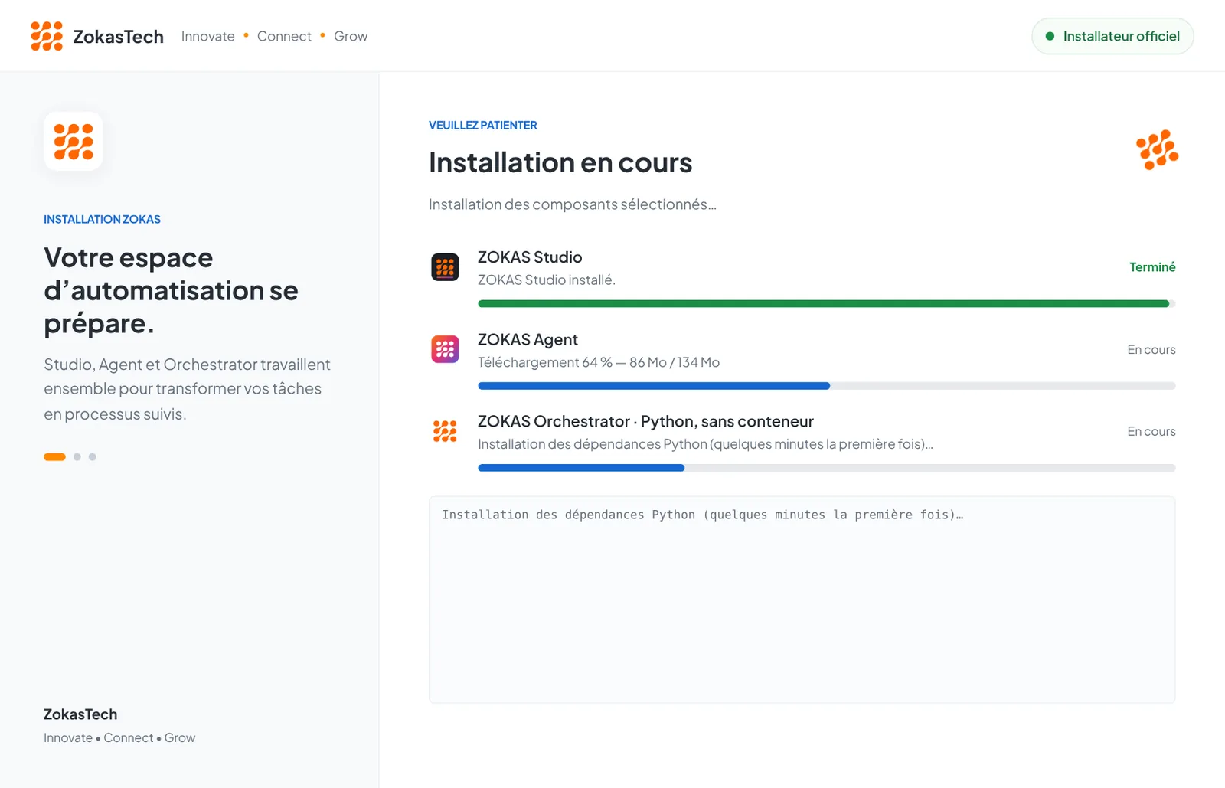Click the ZOKAS Orchestrator progress bar

[x=826, y=468]
